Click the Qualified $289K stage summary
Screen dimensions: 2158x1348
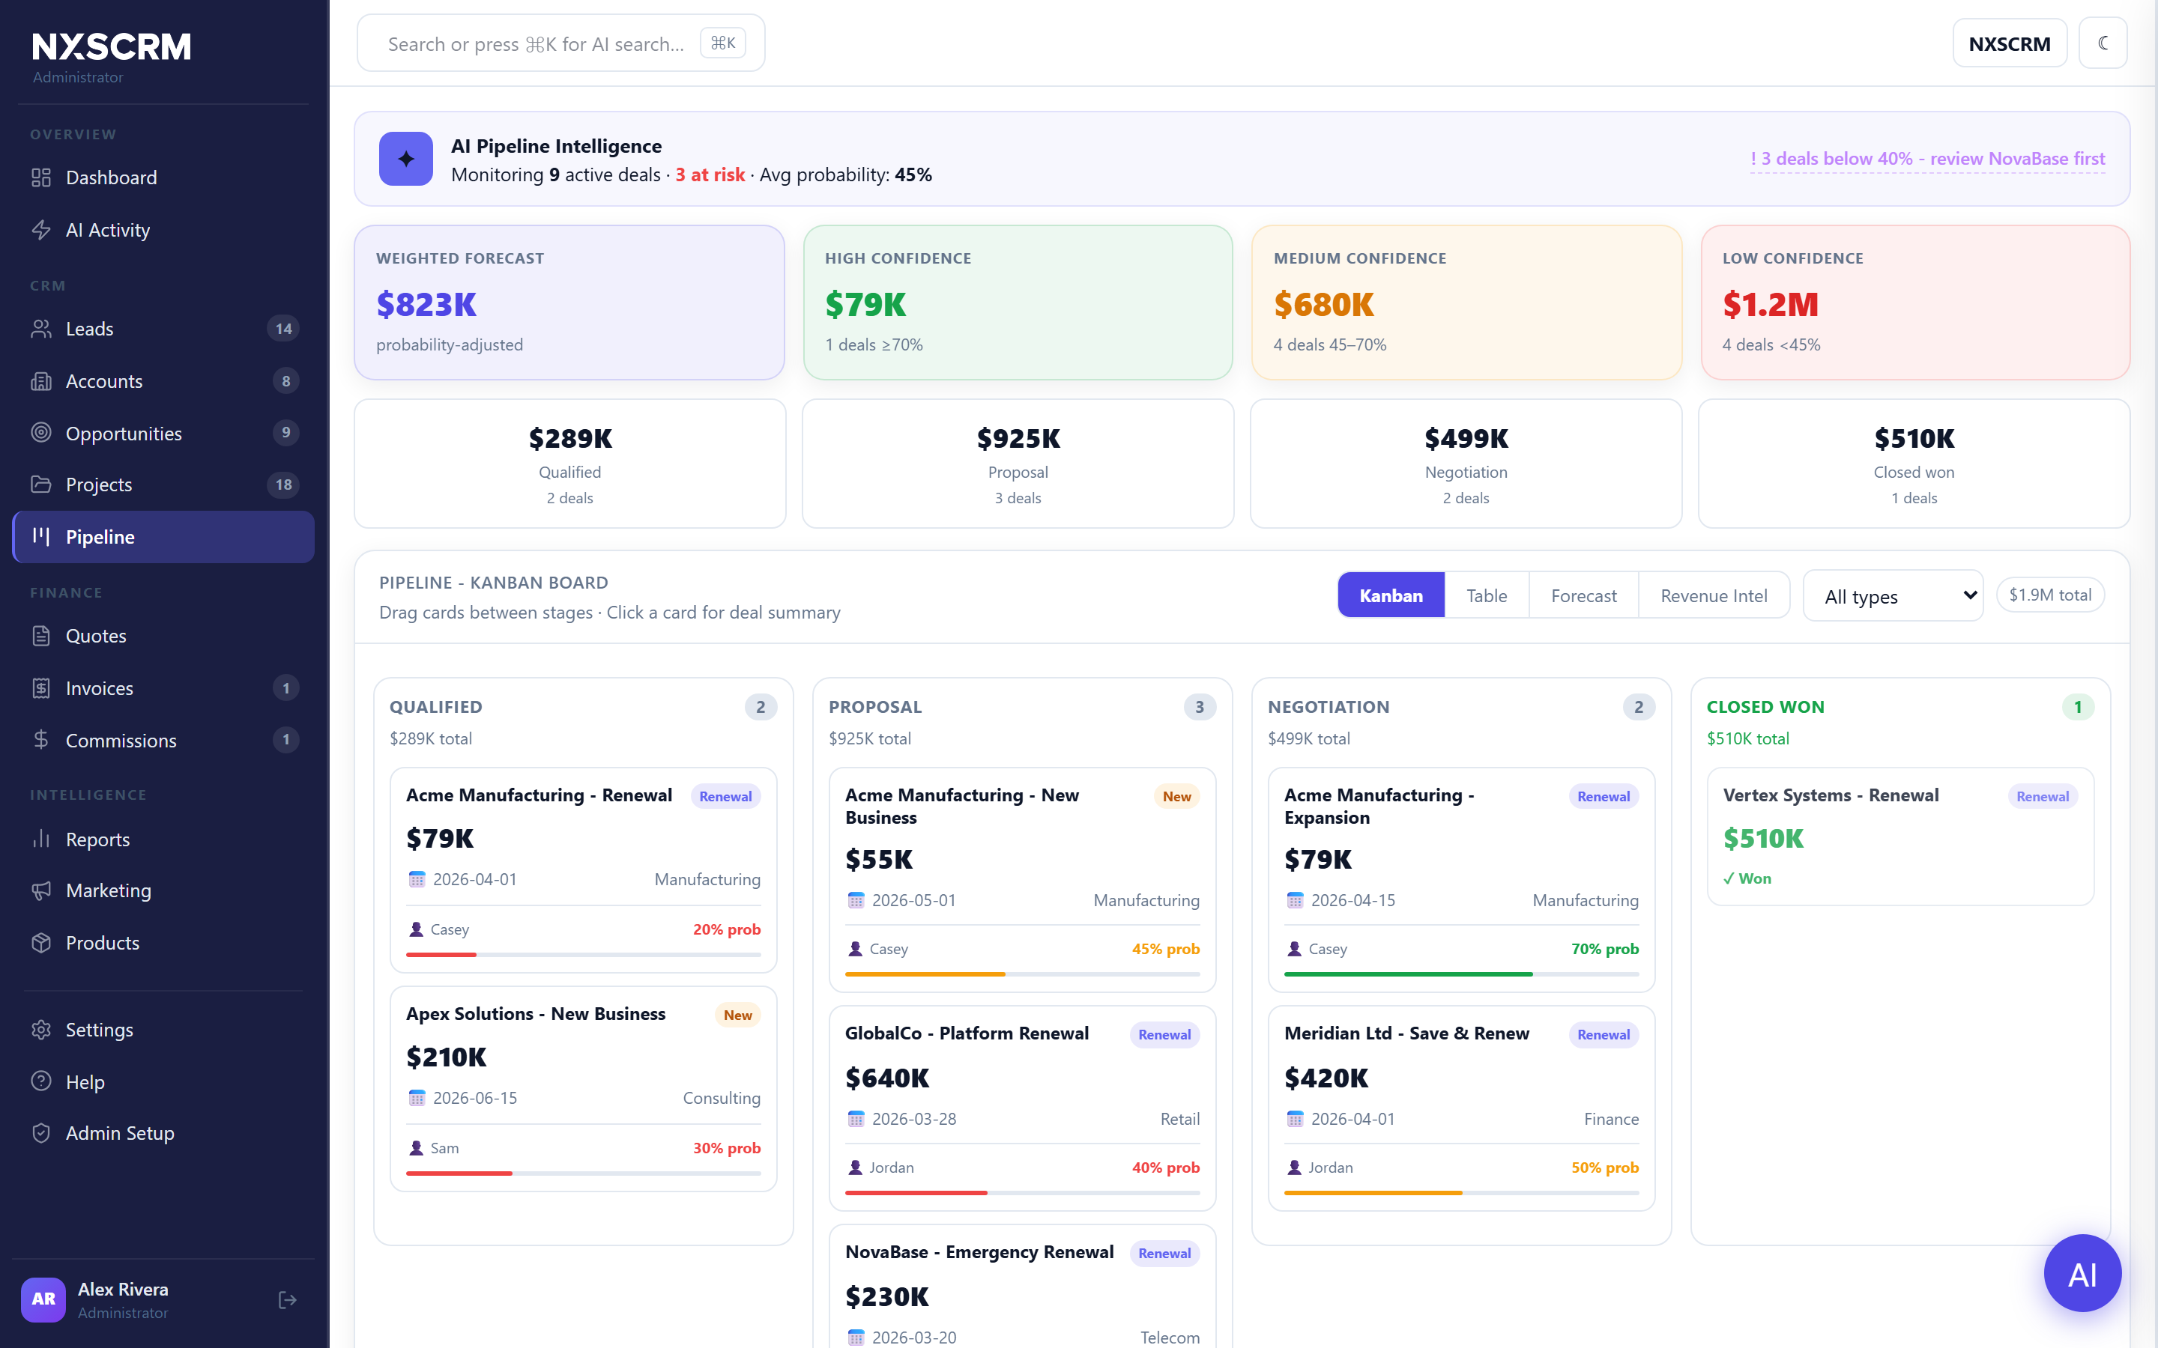(569, 464)
